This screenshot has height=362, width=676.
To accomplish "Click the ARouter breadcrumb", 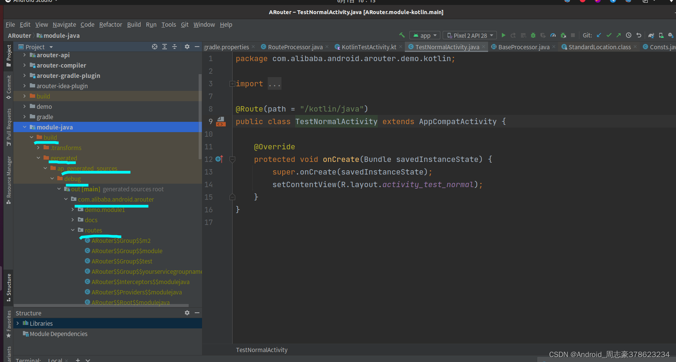I will pos(19,36).
